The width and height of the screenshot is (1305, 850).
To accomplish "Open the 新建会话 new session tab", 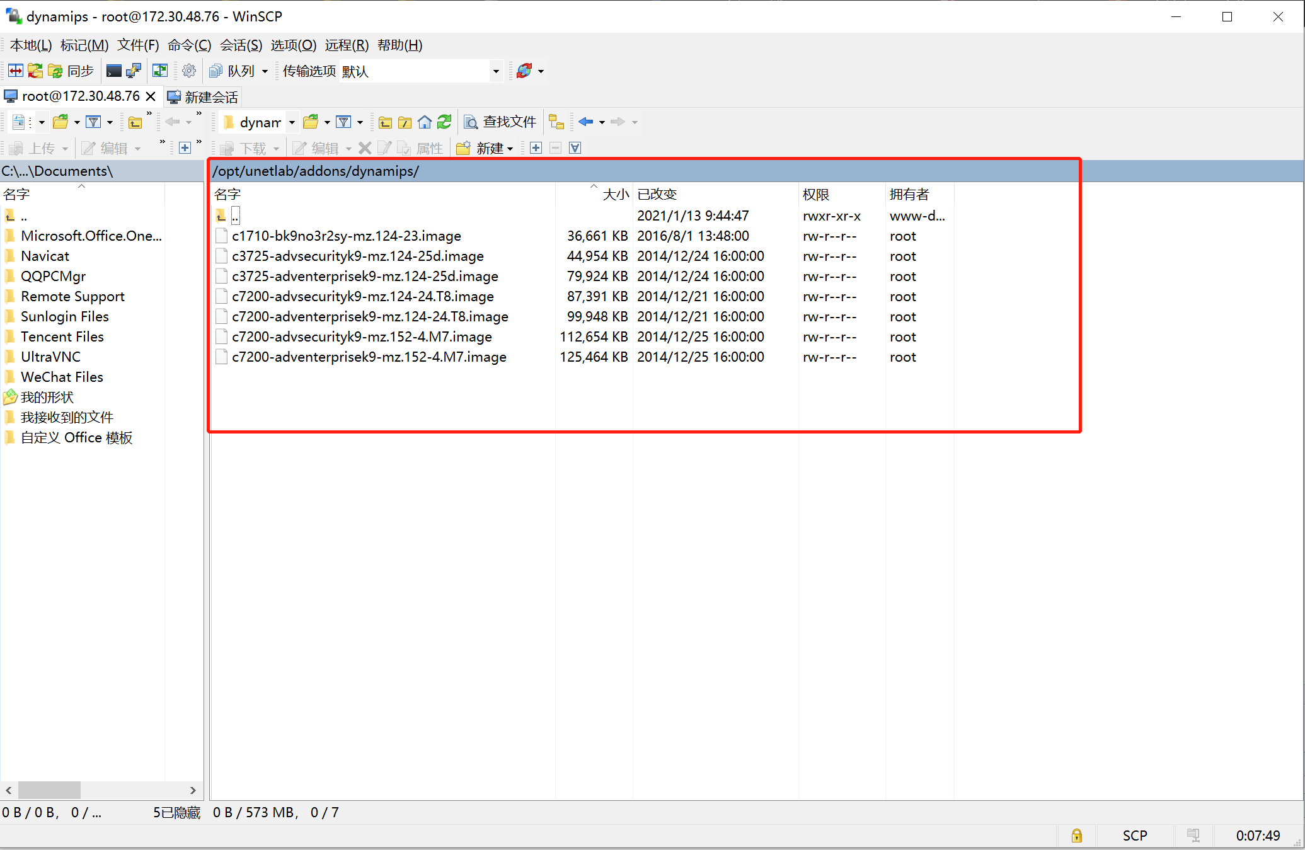I will tap(203, 97).
